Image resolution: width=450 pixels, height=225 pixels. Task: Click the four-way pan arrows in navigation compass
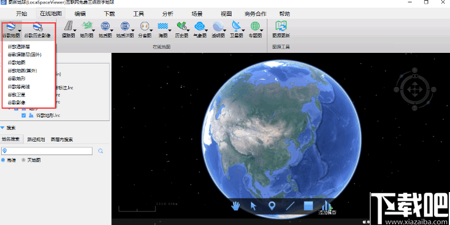tap(415, 89)
